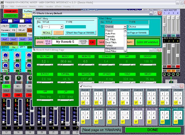Click the TITLE EDIT button
The image size is (185, 135).
pos(48,42)
